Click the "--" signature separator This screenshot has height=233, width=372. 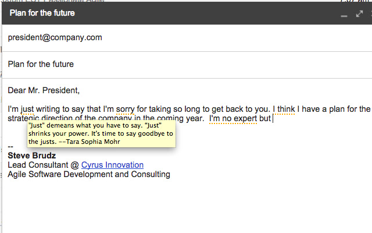[10, 146]
